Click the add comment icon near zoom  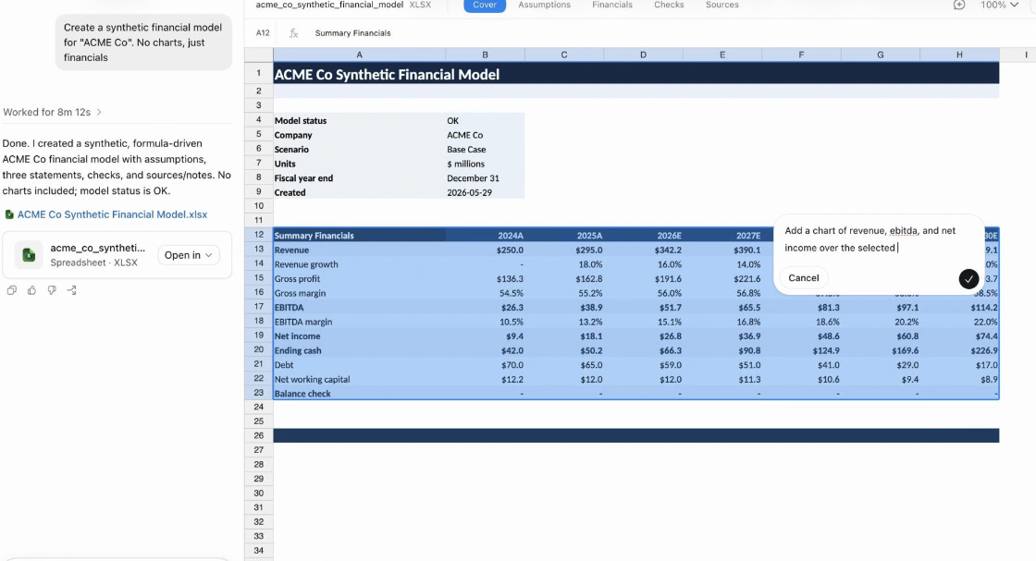click(x=959, y=5)
